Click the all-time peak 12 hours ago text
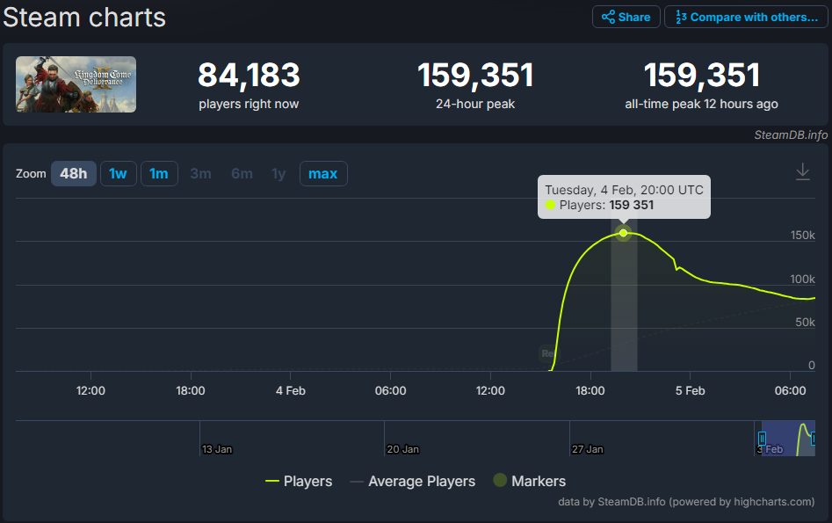 pyautogui.click(x=701, y=104)
